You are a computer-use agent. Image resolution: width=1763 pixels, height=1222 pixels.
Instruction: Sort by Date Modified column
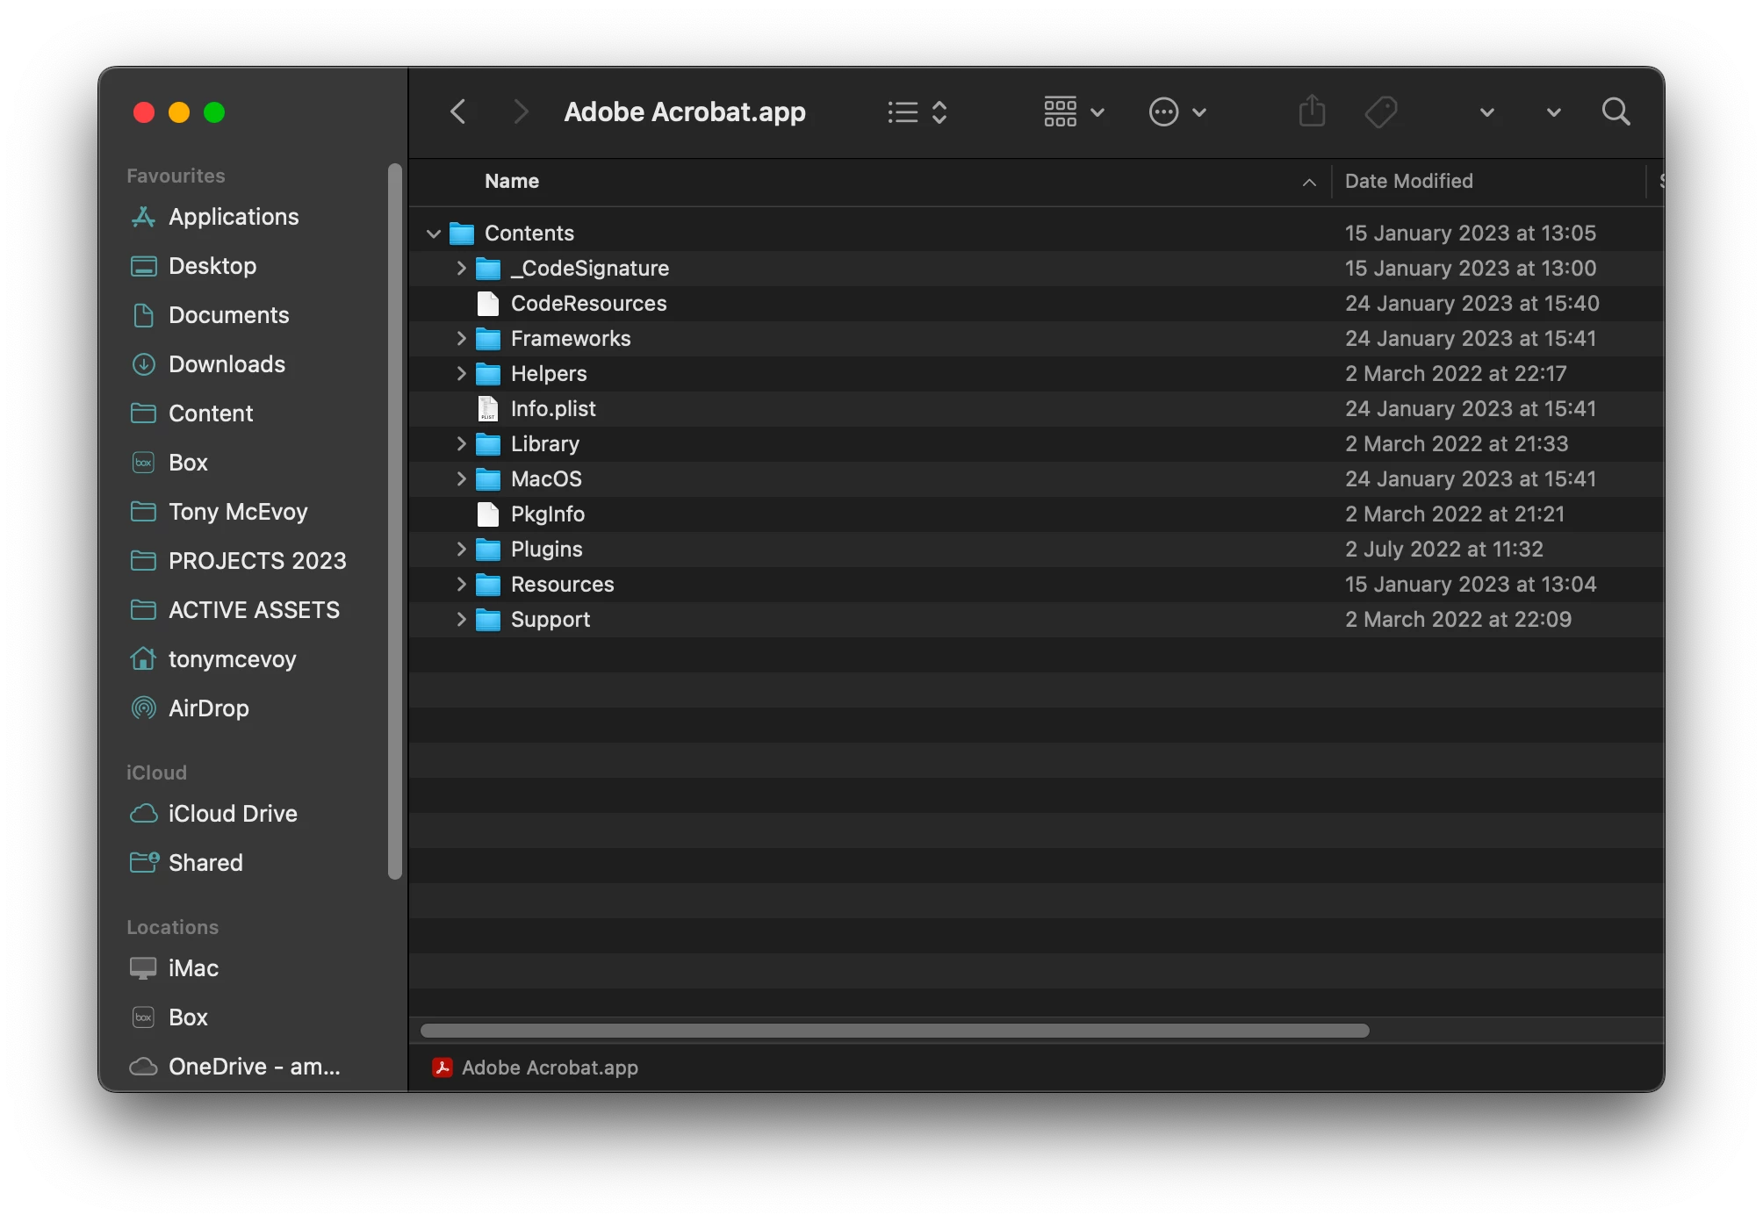pos(1408,181)
